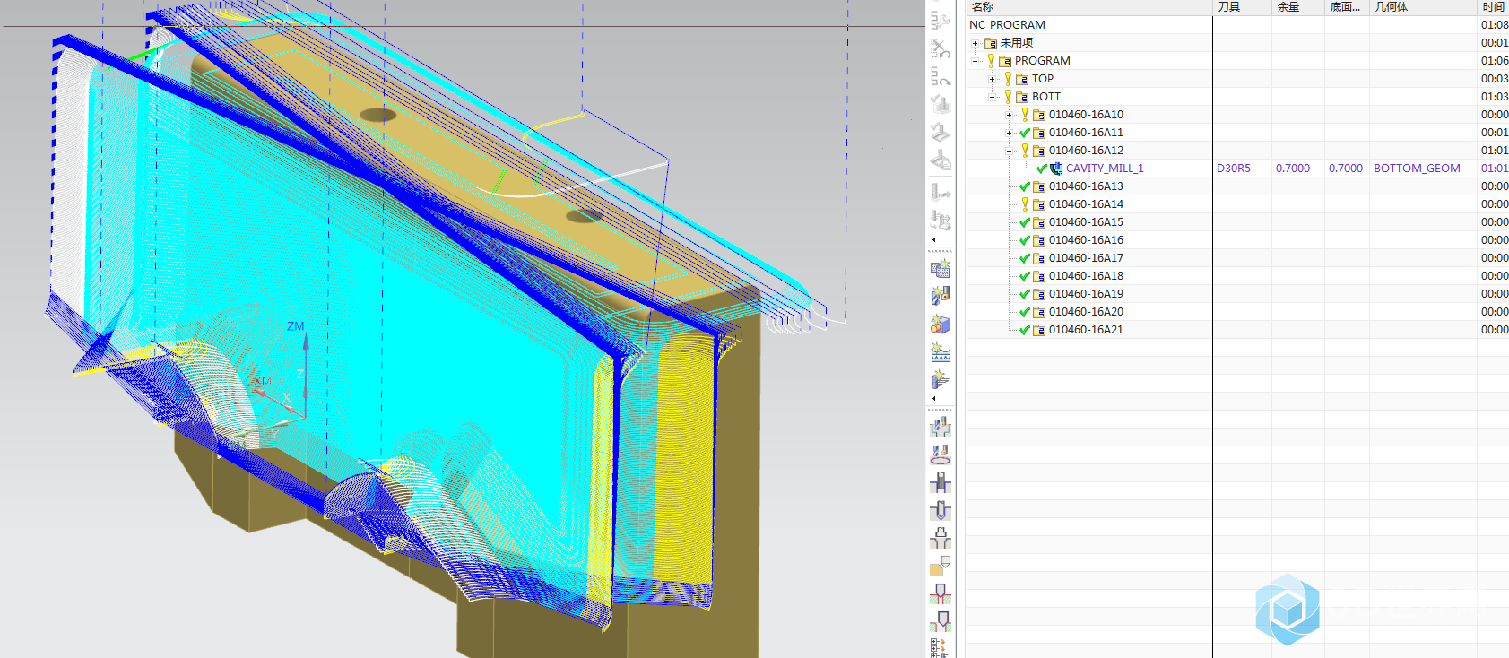
Task: Select the CAVITY_MILL_1 operation
Action: coord(1105,169)
